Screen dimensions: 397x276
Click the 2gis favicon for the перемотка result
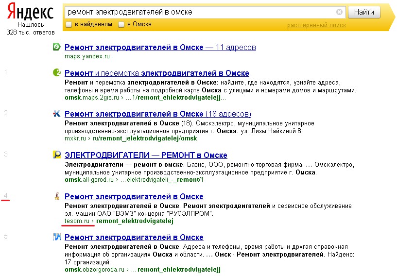click(x=57, y=72)
